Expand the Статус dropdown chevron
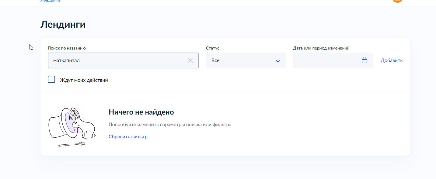The image size is (436, 179). [277, 61]
